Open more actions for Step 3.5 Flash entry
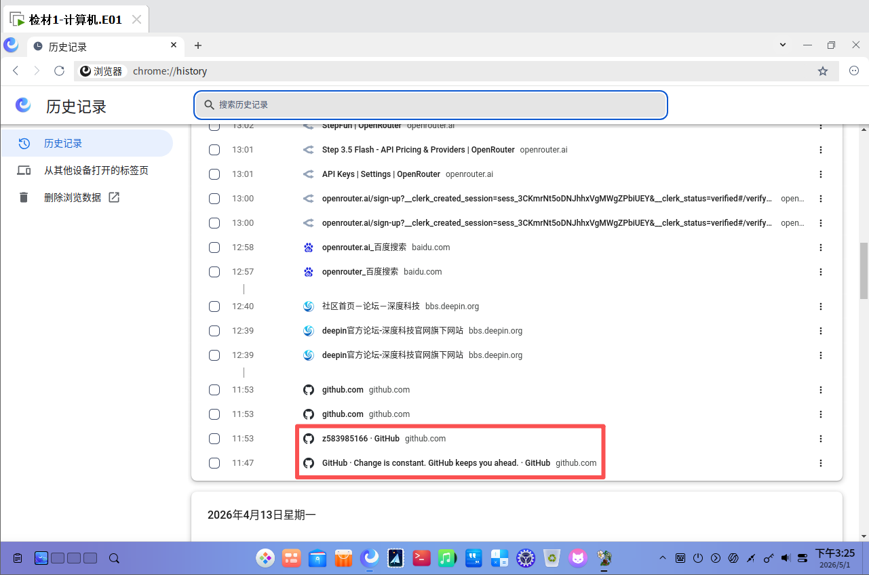Screen dimensions: 869x575 click(821, 150)
